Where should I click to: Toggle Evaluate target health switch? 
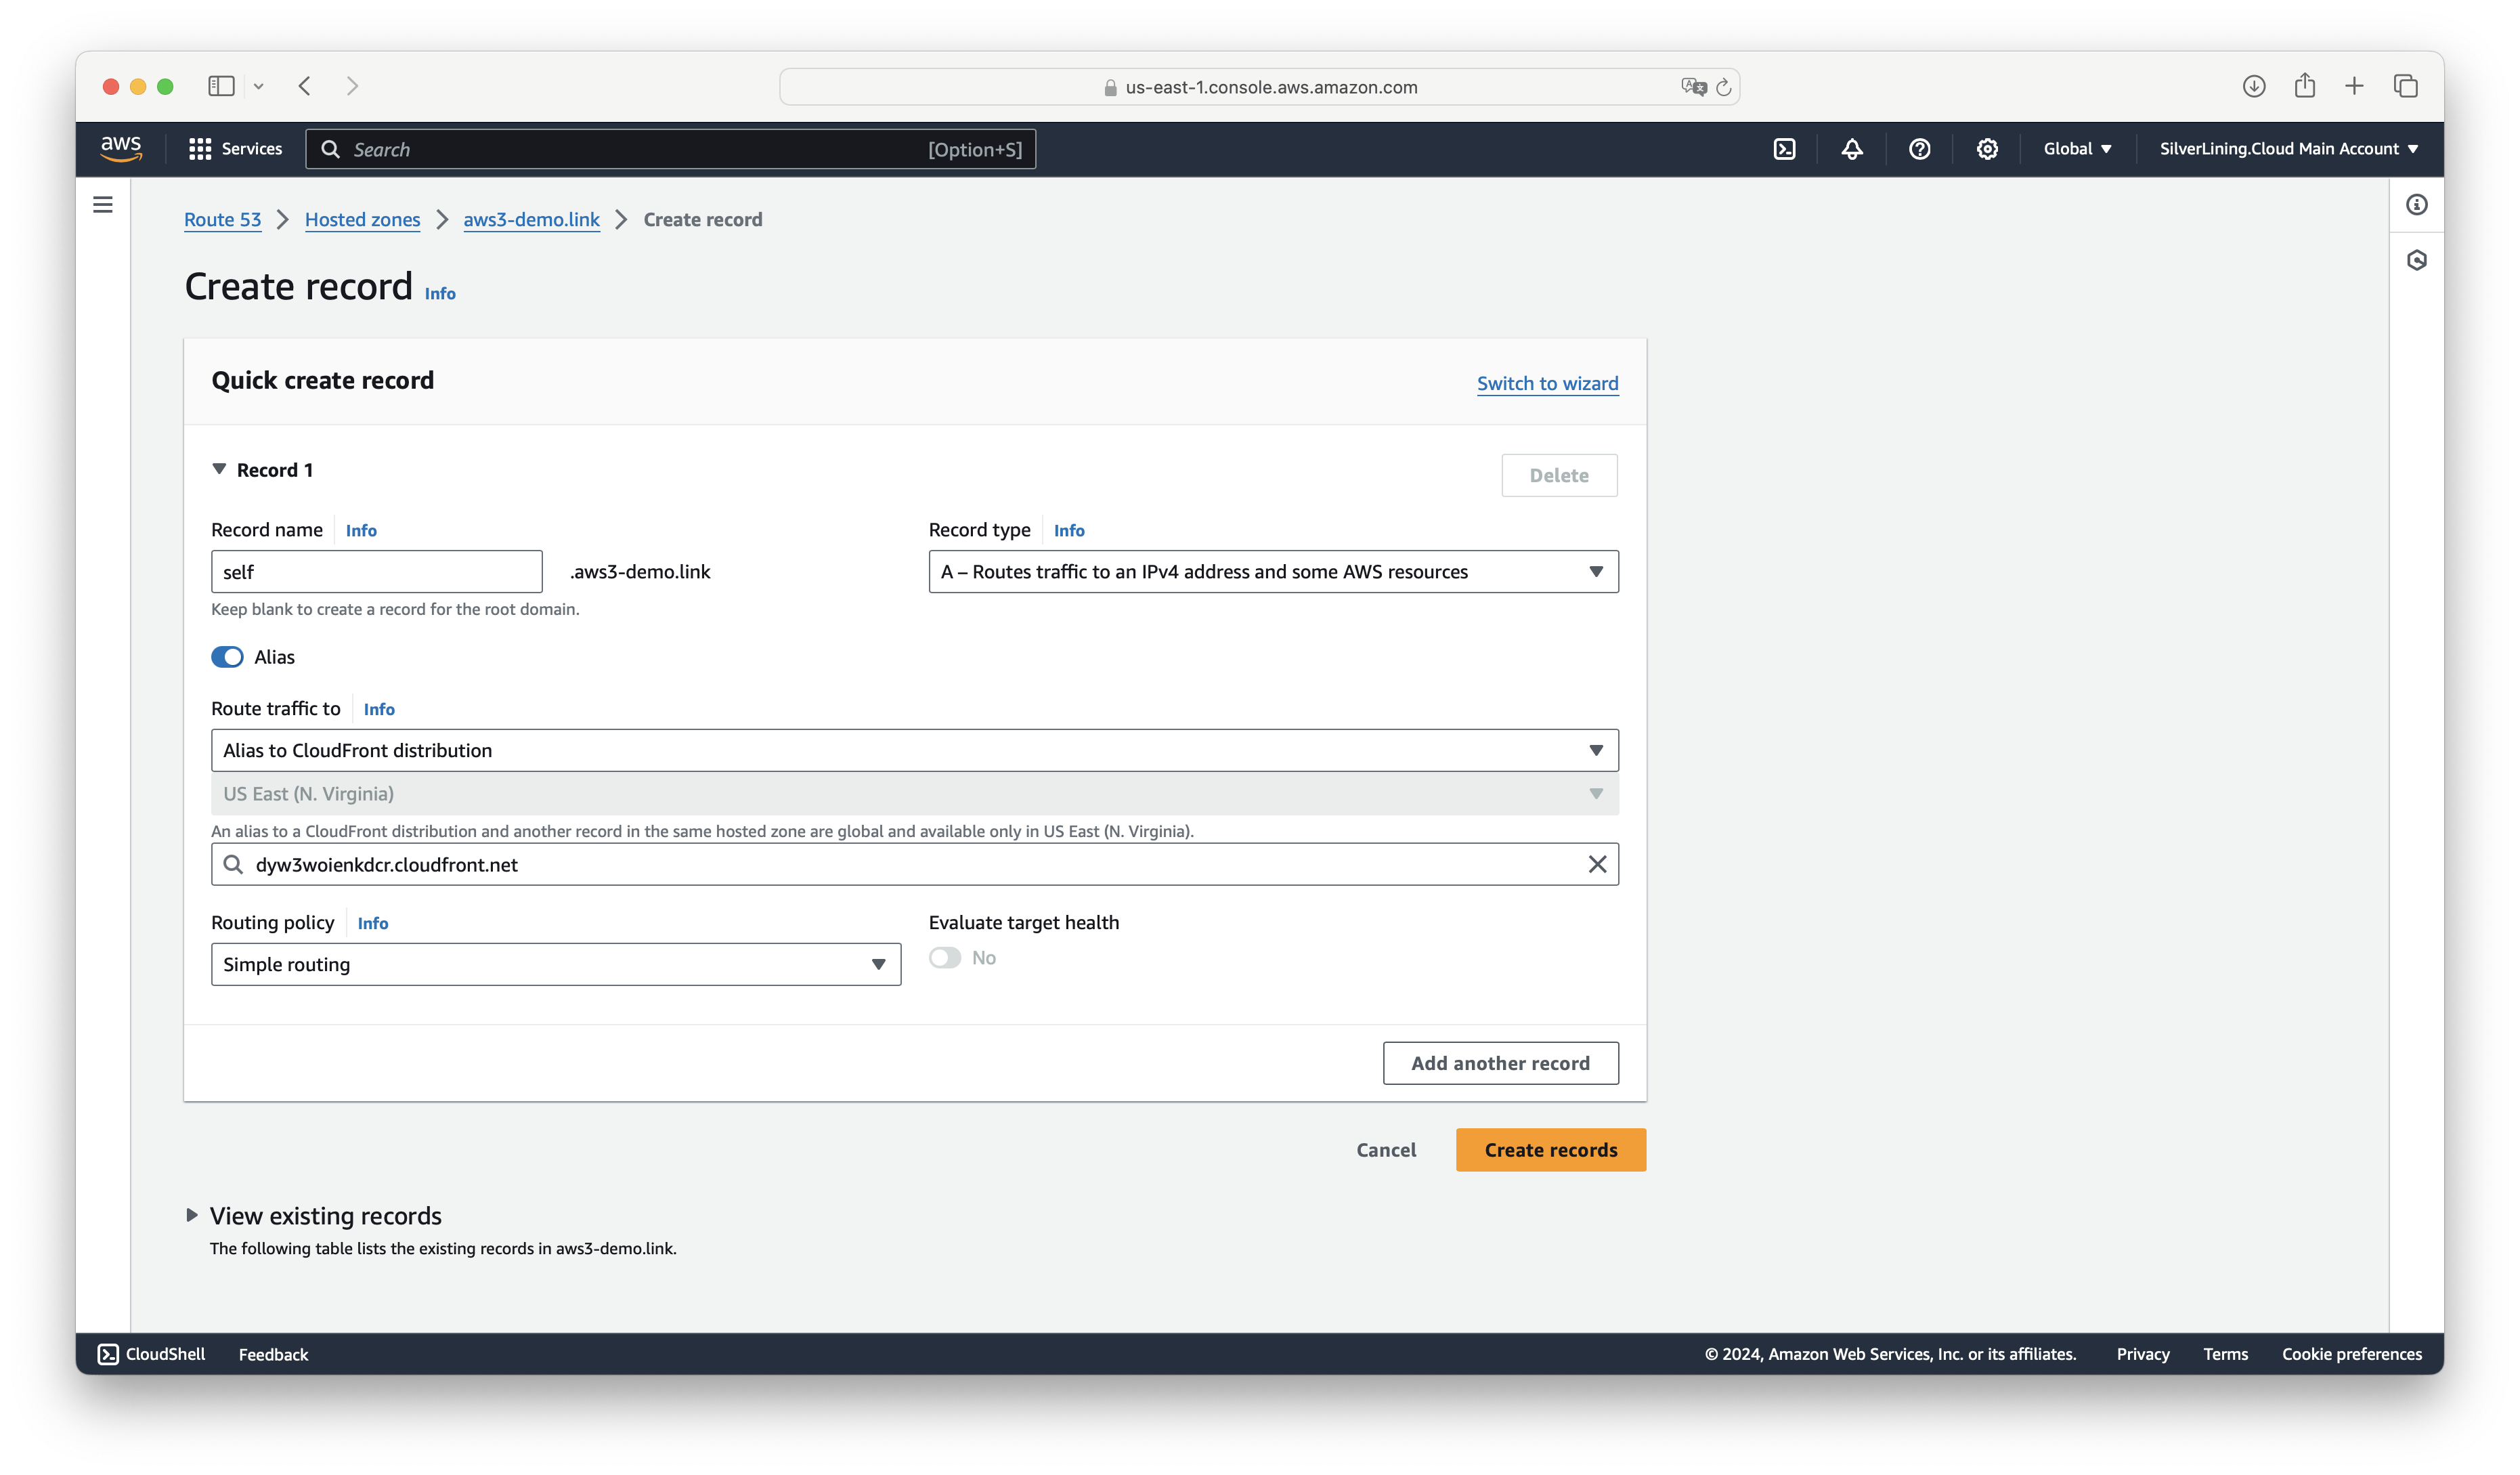(x=944, y=958)
